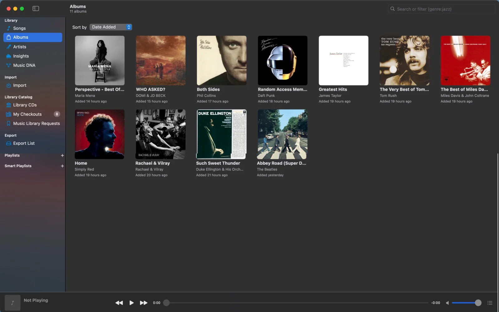Open the playback queue list icon

click(490, 303)
